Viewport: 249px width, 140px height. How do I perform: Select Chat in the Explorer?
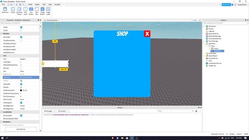pos(210,61)
